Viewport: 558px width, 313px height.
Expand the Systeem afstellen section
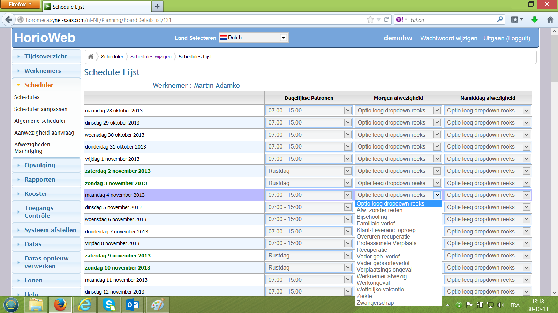click(46, 230)
